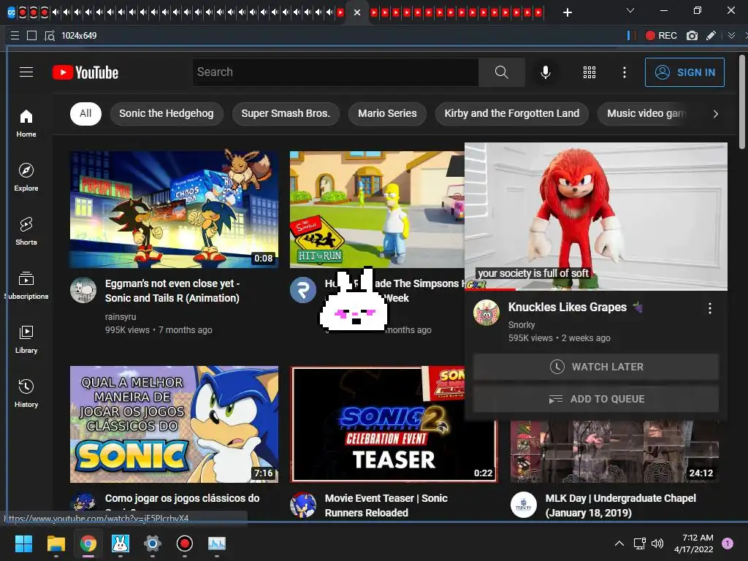Open Movie Event Teaser Sonic Runners title
Viewport: 748px width, 561px height.
point(386,505)
